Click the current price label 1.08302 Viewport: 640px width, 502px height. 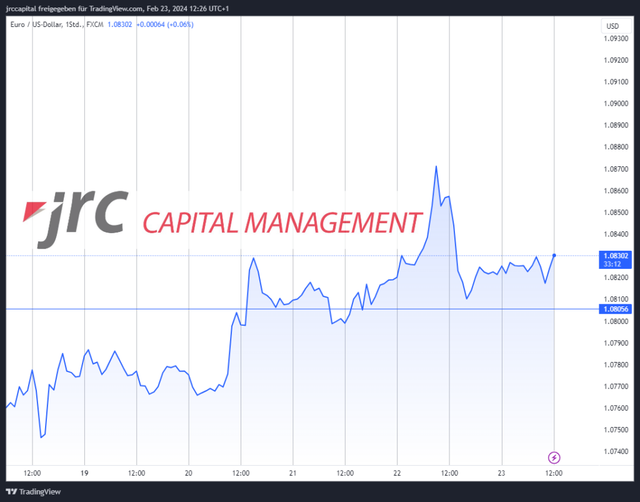point(615,259)
